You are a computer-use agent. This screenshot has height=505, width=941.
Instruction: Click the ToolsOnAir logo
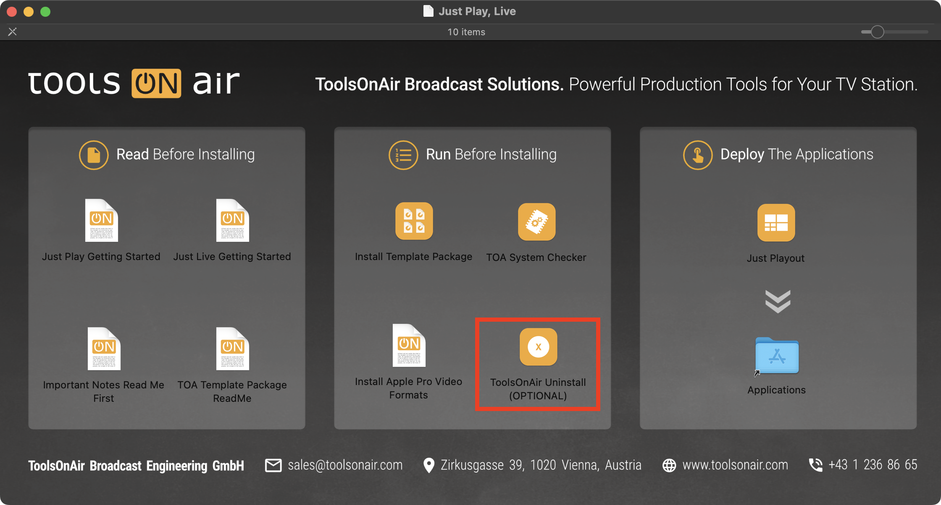[x=134, y=83]
